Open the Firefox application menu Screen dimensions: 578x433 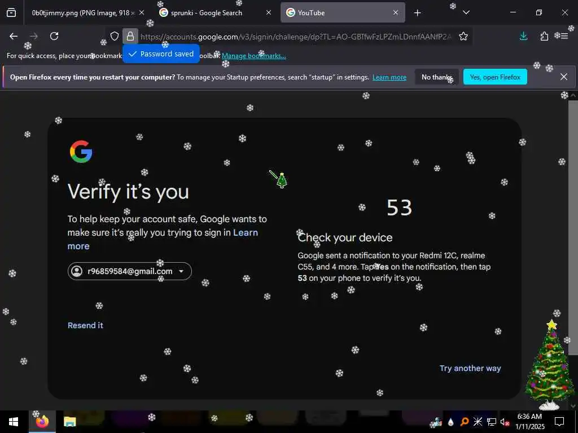click(564, 36)
